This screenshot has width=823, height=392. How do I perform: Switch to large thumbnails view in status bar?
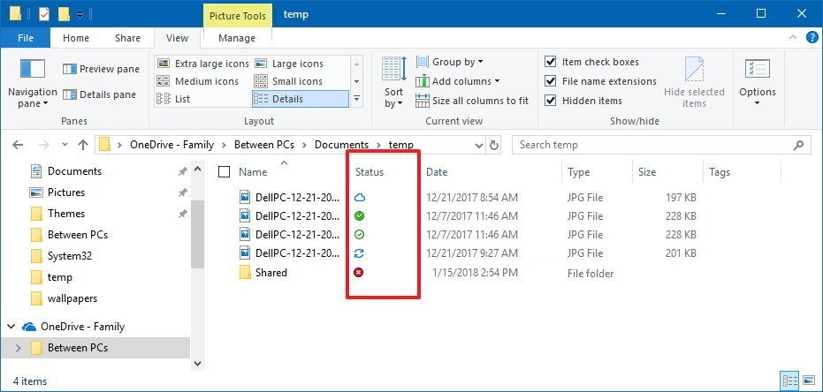point(807,381)
